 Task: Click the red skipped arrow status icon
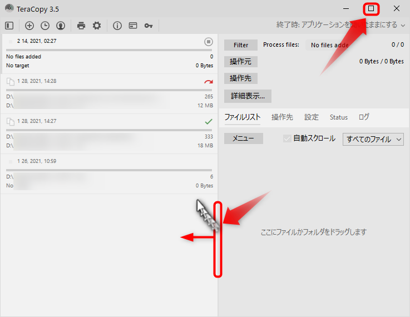[209, 82]
